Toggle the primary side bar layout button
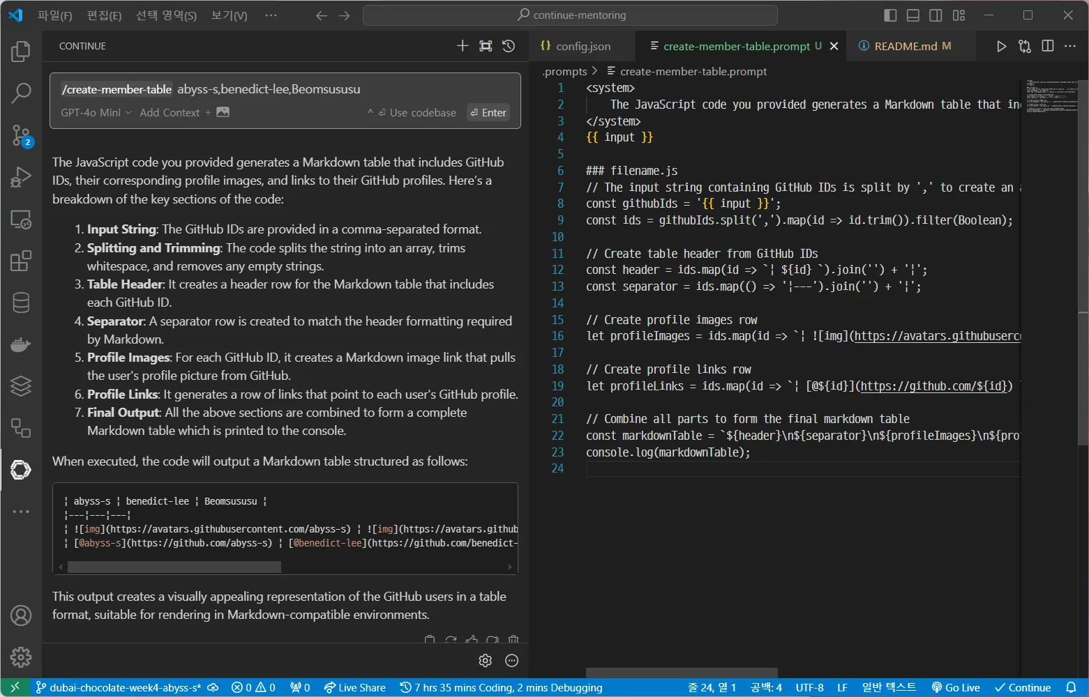Screen dimensions: 1089x697 [890, 15]
